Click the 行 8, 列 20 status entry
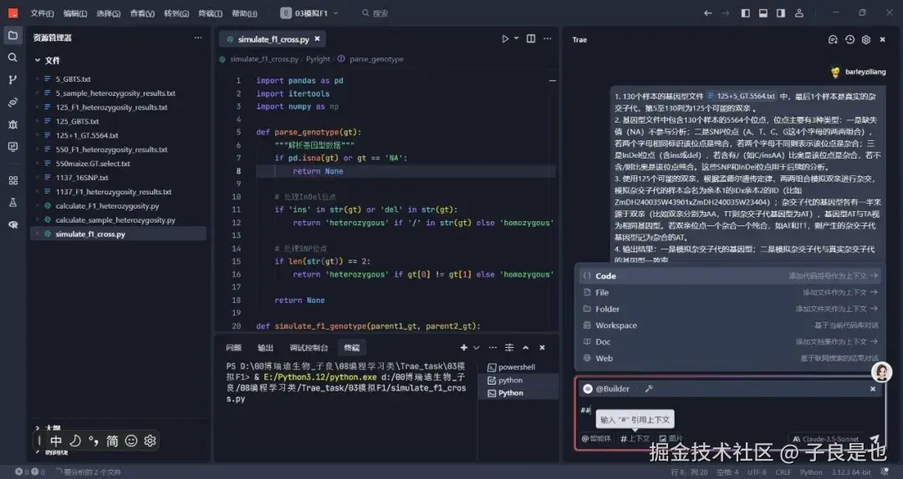Viewport: 903px width, 479px height. coord(689,472)
